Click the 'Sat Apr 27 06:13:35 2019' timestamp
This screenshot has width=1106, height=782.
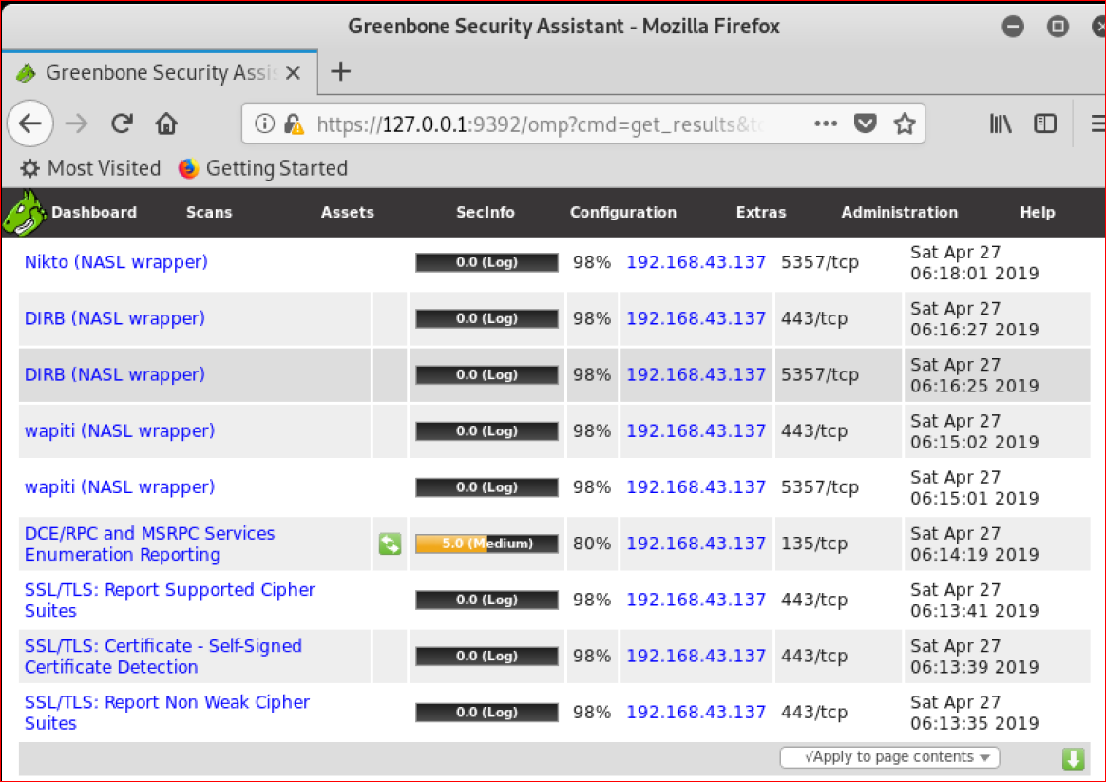[x=974, y=713]
